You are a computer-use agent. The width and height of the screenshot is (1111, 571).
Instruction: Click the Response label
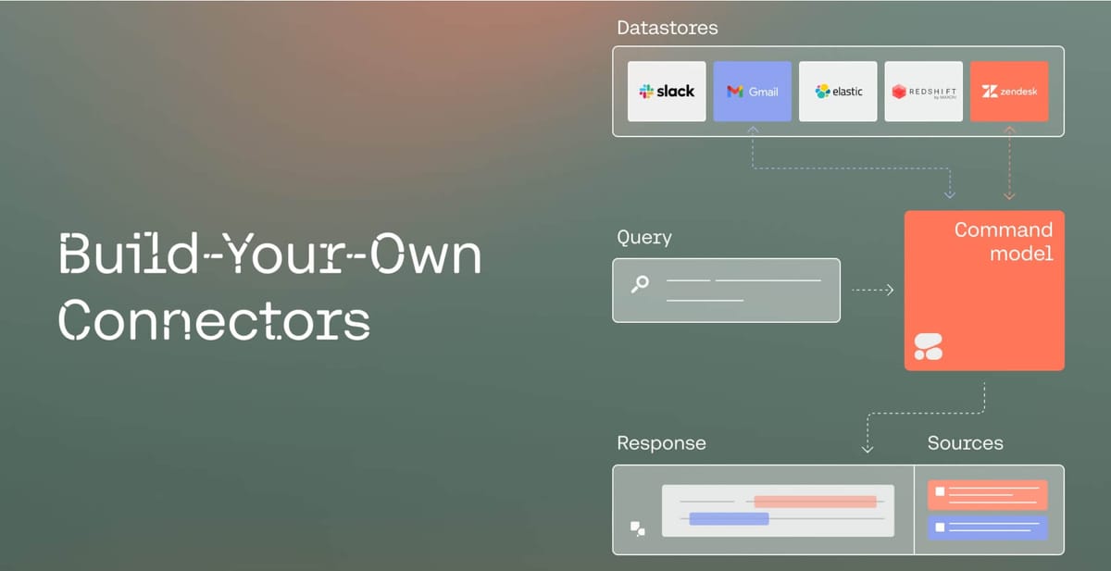[661, 443]
